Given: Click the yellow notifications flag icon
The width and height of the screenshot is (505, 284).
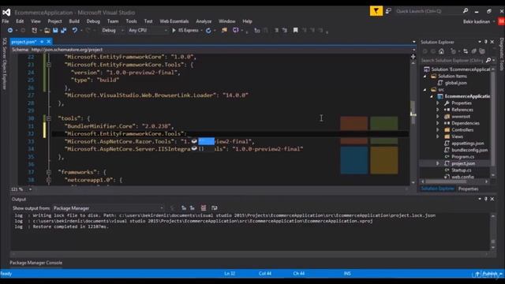Looking at the screenshot, I should (376, 11).
